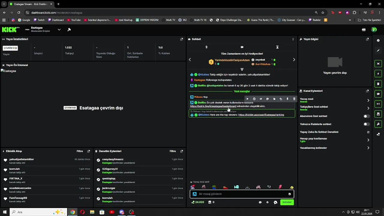This screenshot has width=384, height=216.
Task: Click the pencil edit icon in right sidebar
Action: tap(378, 50)
